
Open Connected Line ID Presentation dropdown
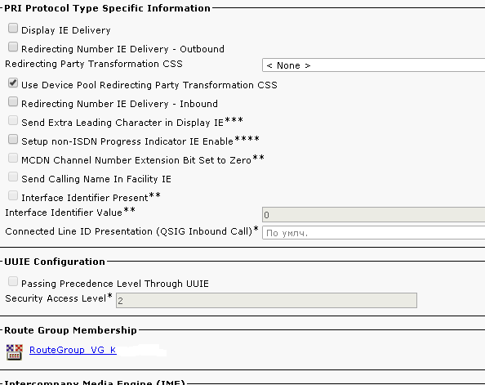(x=373, y=233)
